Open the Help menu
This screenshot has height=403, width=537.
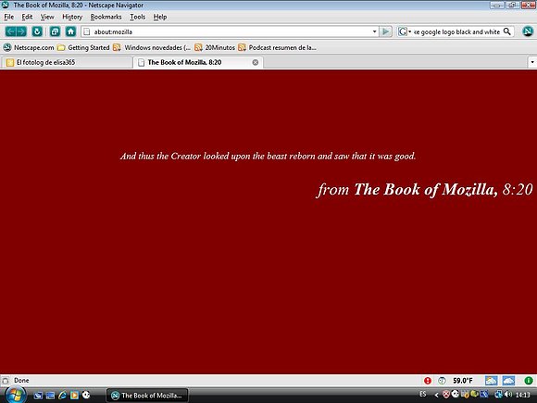[160, 17]
